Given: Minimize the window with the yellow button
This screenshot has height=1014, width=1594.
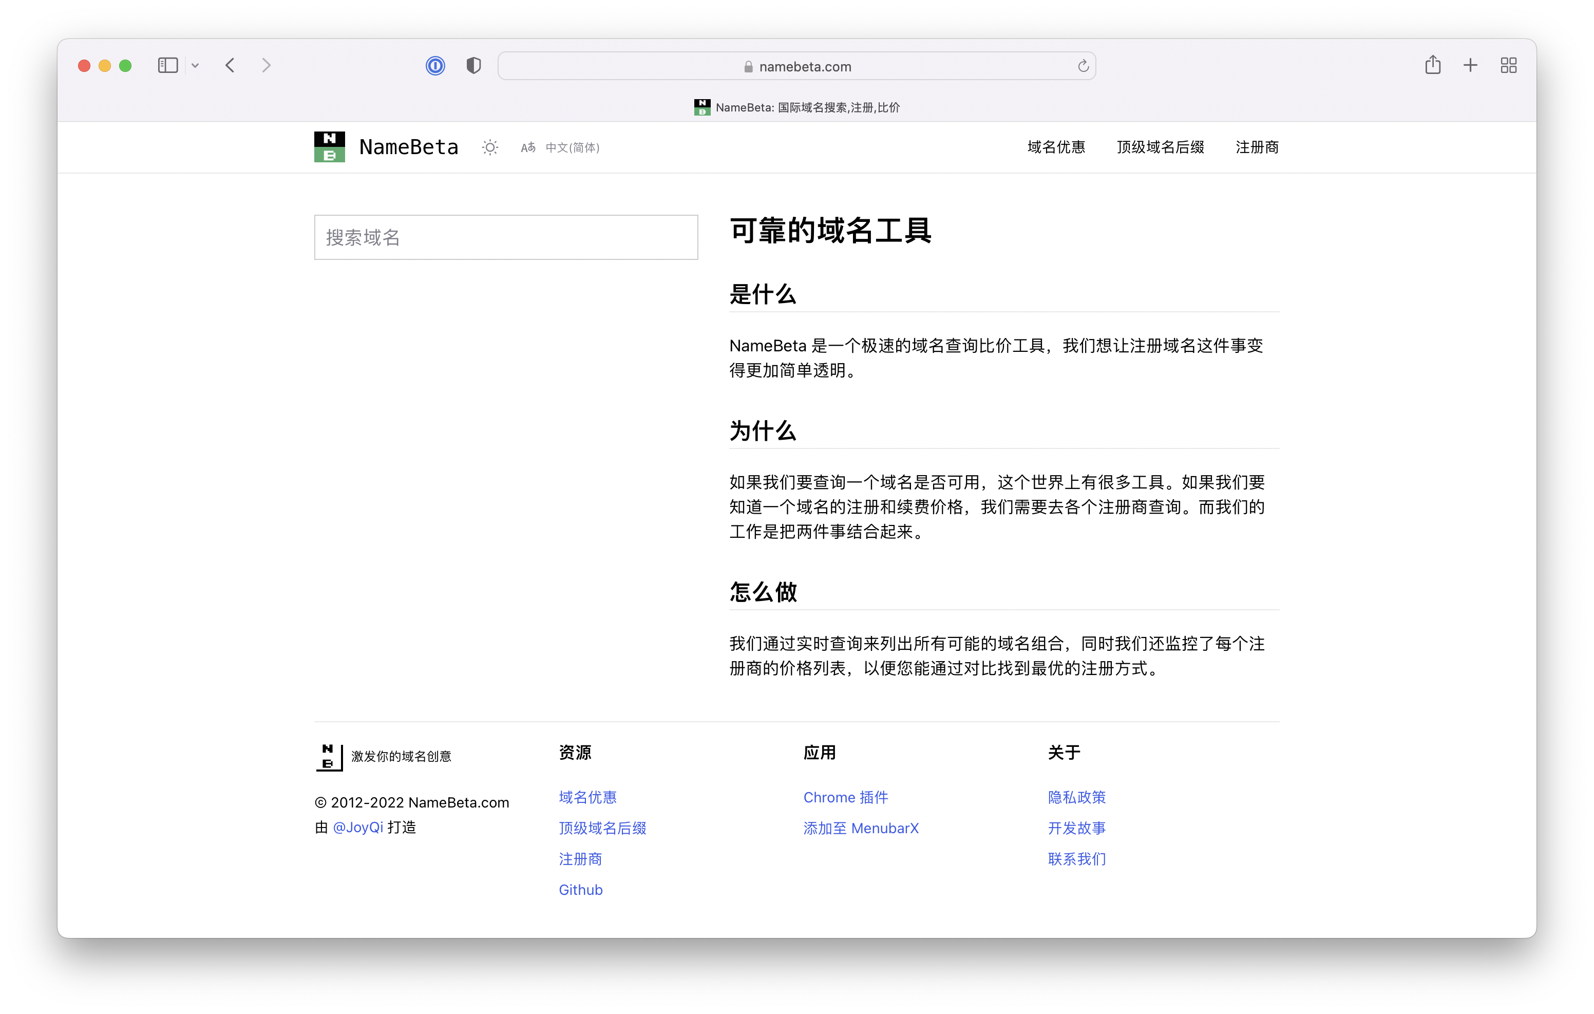Looking at the screenshot, I should pos(105,66).
